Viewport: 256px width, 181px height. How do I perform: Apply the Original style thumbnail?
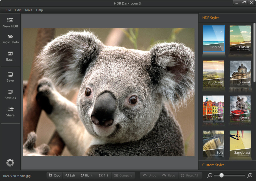(x=214, y=38)
